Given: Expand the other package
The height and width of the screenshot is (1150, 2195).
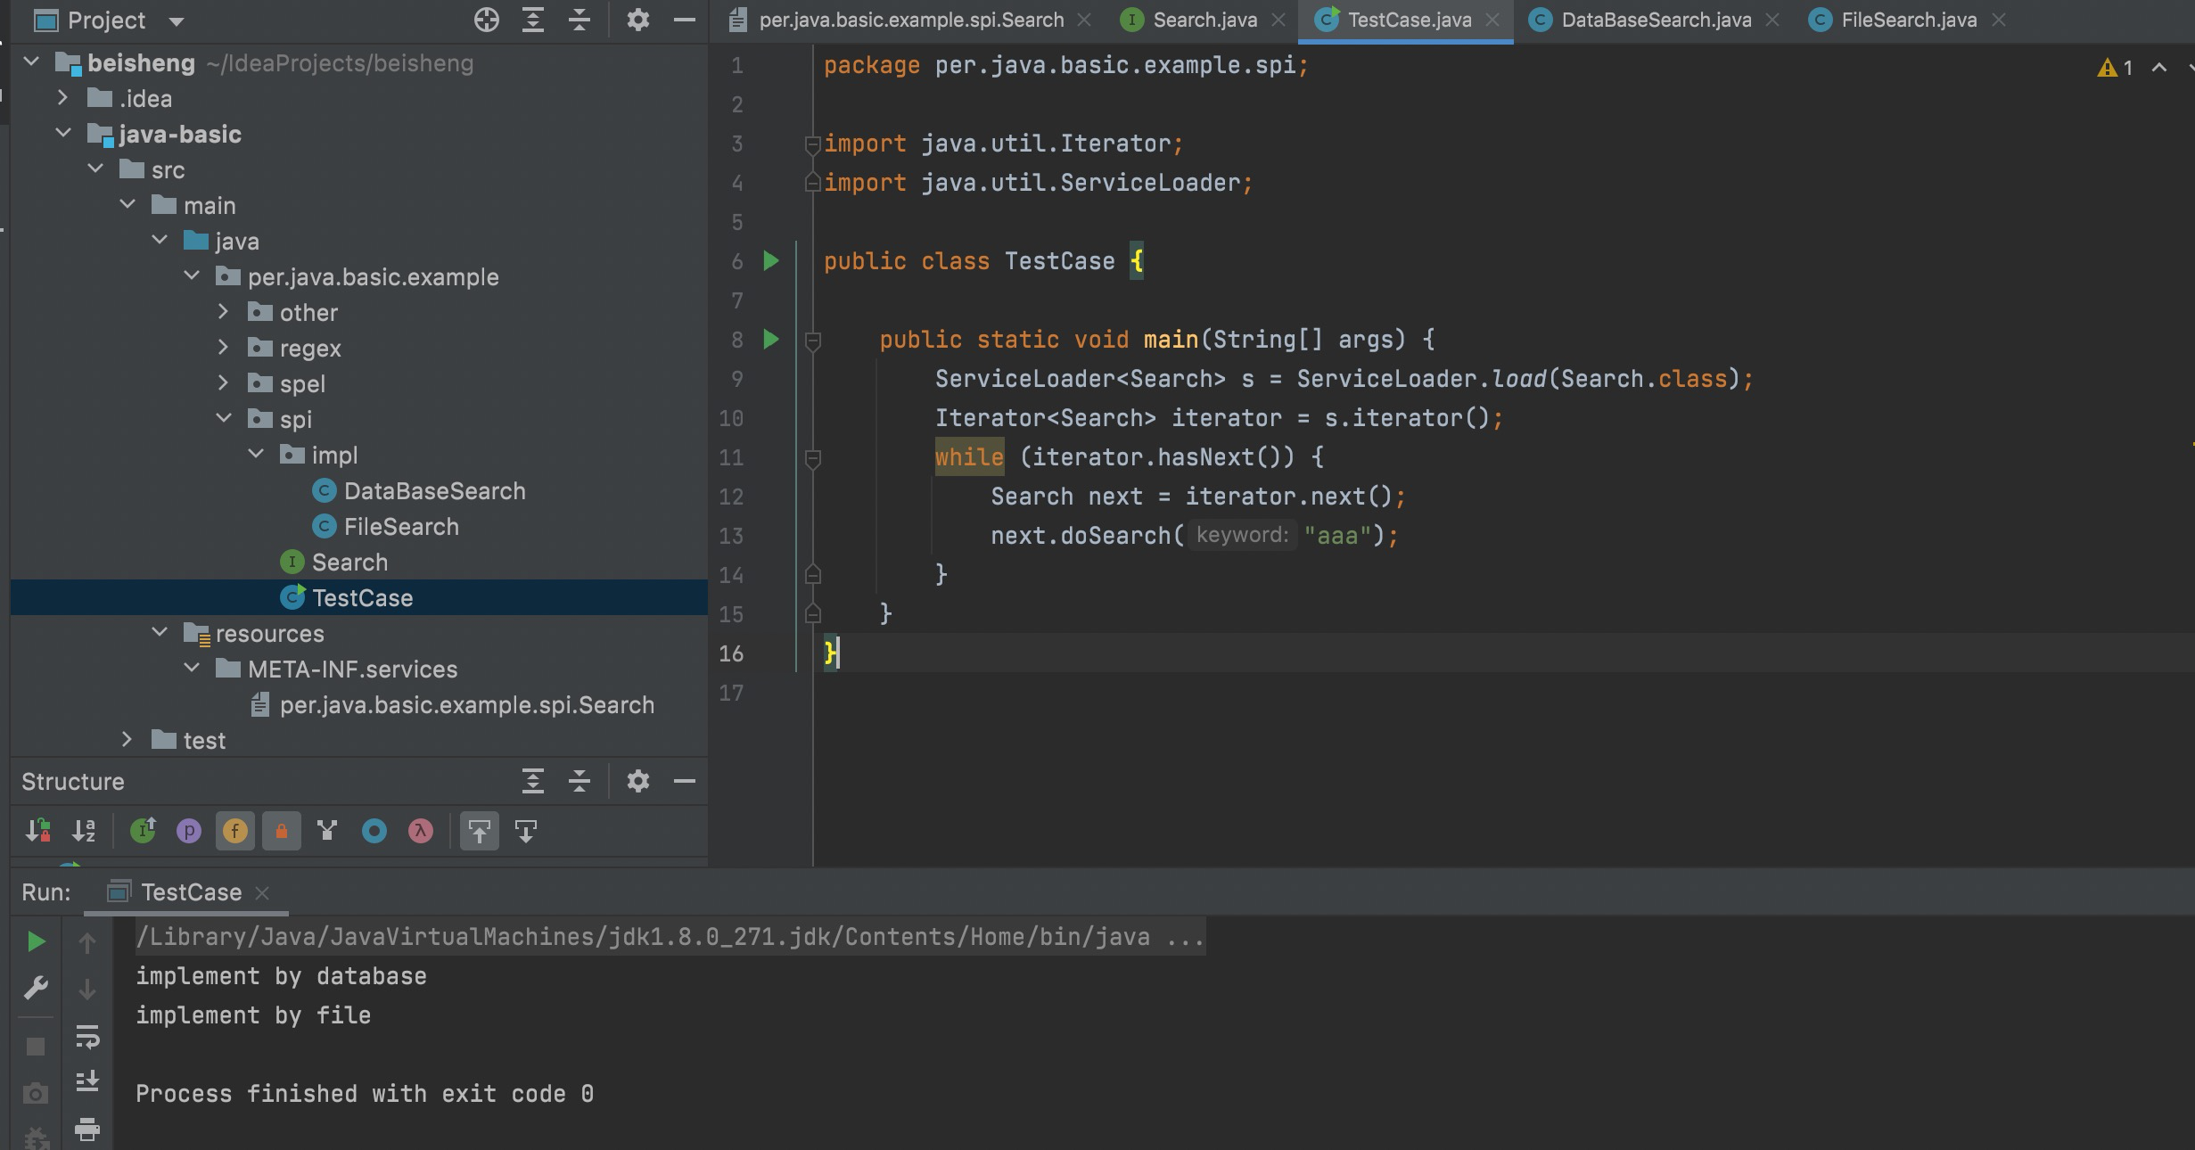Looking at the screenshot, I should tap(224, 312).
